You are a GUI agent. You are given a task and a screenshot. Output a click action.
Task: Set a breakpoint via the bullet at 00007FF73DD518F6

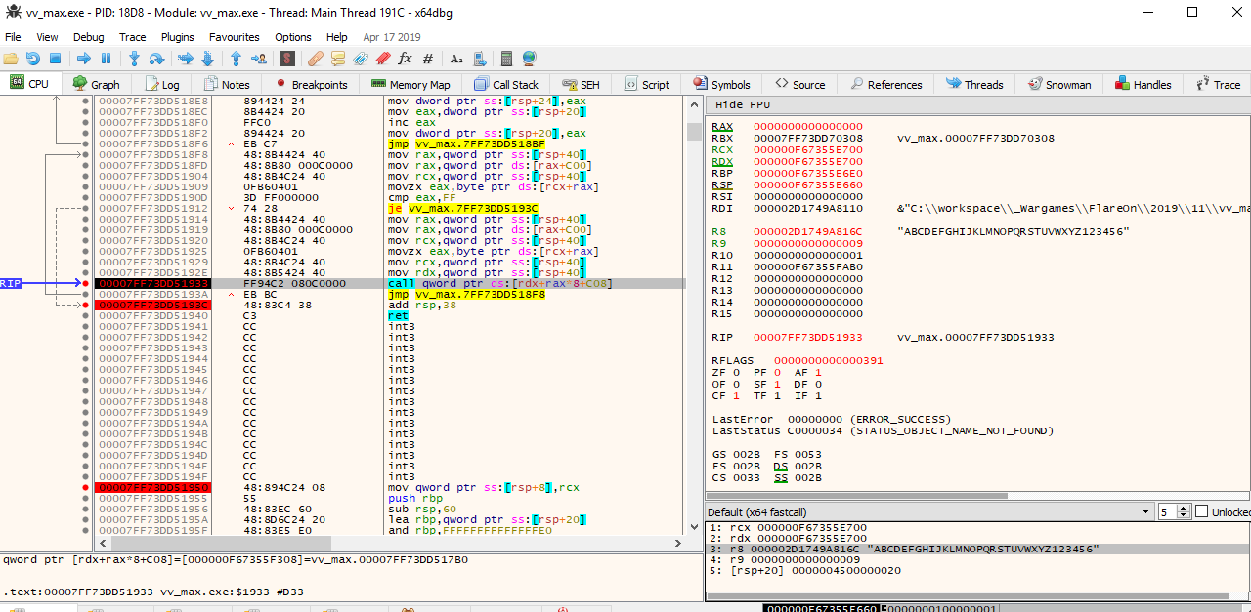click(x=86, y=143)
